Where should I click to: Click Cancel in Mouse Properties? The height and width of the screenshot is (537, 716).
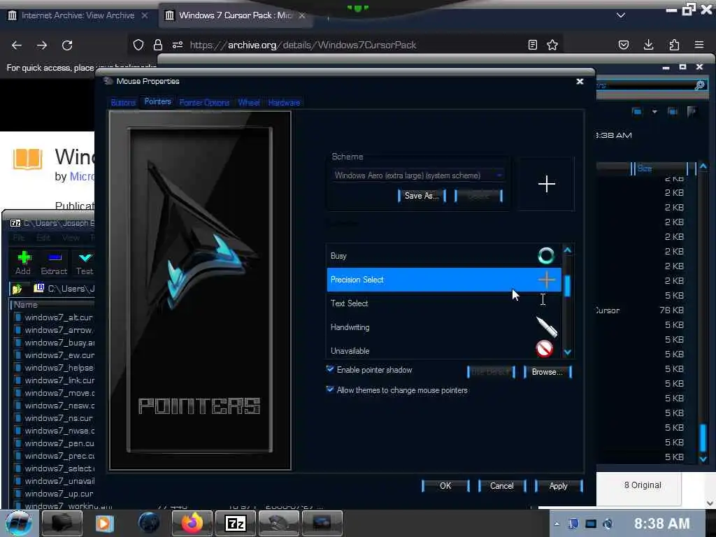(502, 486)
